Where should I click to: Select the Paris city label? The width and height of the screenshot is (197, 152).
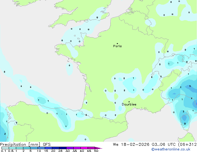click(117, 46)
